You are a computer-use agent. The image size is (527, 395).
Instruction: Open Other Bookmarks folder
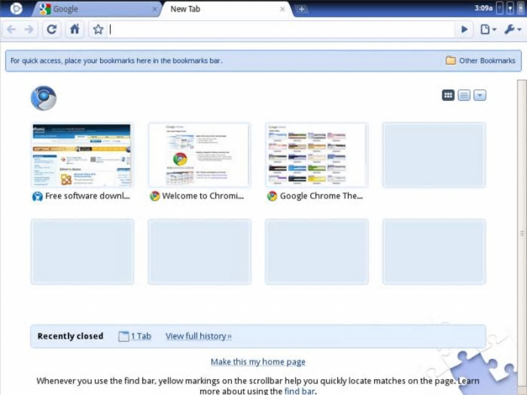pos(481,61)
